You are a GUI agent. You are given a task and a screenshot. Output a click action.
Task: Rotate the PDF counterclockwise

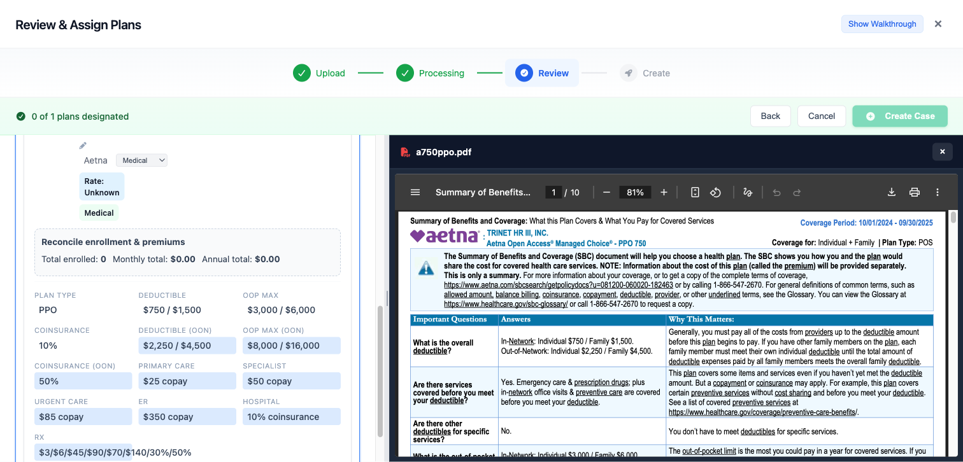[x=716, y=192]
